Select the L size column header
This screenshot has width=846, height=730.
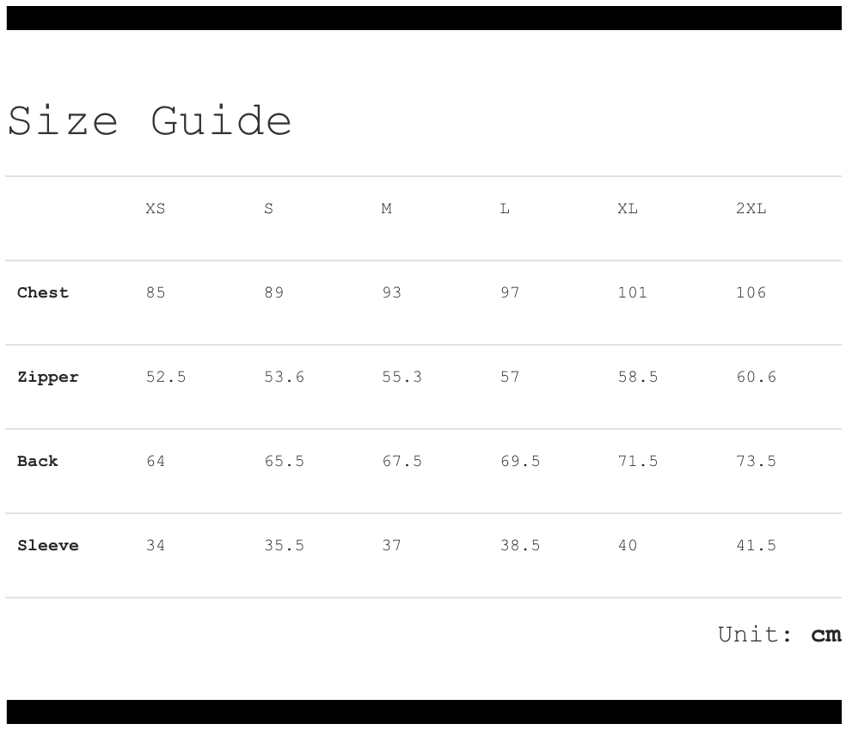coord(505,209)
